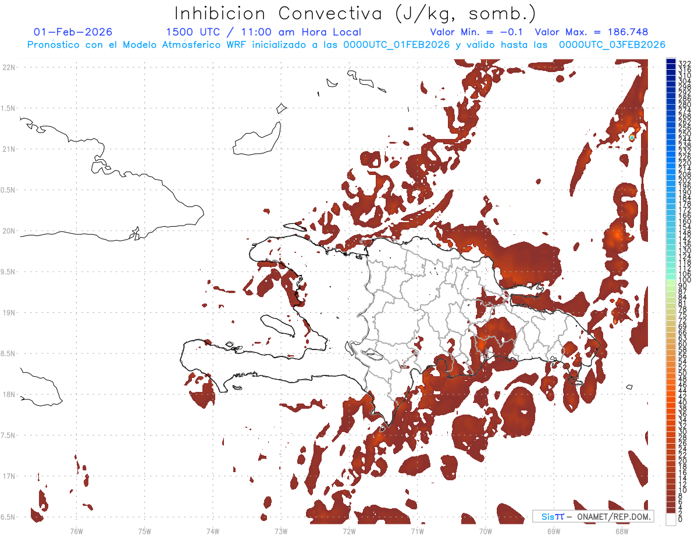This screenshot has width=698, height=539.
Task: Click the 'Valor Min. = -0.1' readout
Action: (x=477, y=32)
